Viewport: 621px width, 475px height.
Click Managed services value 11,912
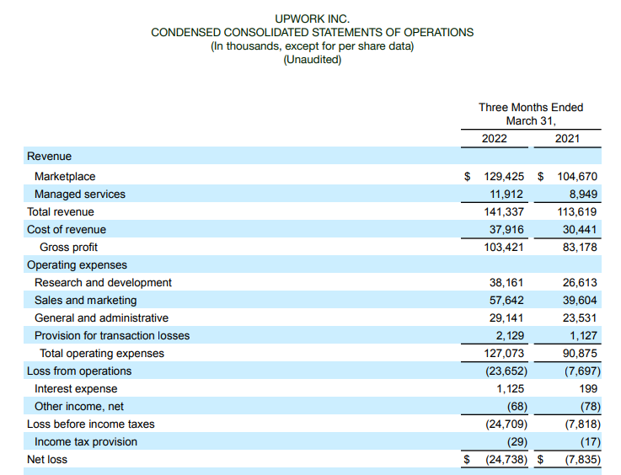pos(506,194)
